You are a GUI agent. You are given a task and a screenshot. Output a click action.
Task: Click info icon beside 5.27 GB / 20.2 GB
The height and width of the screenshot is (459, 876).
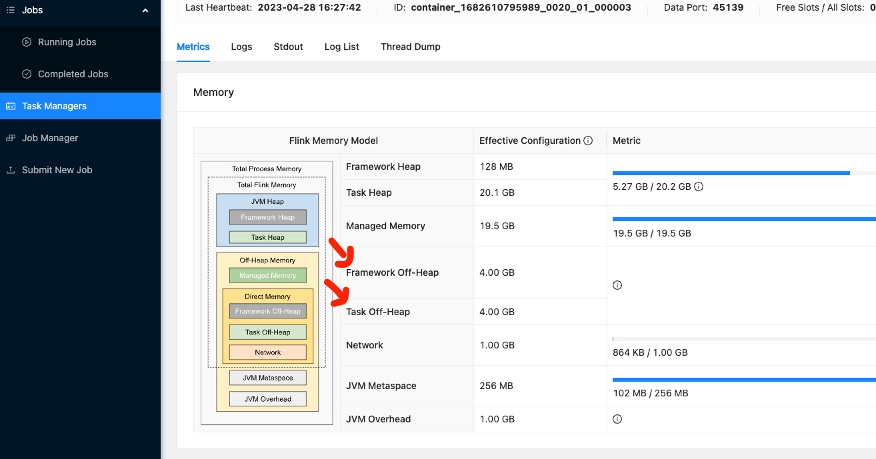point(699,187)
